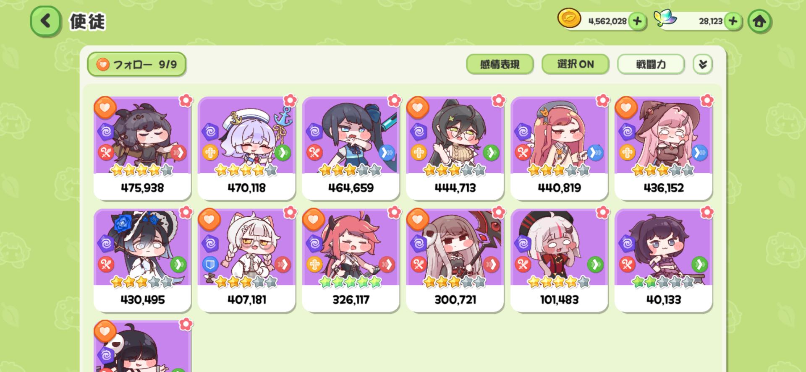Open the 感情表現 emotion tab

coord(500,64)
